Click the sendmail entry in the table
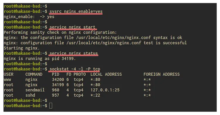The width and height of the screenshot is (220, 115). pyautogui.click(x=35, y=90)
